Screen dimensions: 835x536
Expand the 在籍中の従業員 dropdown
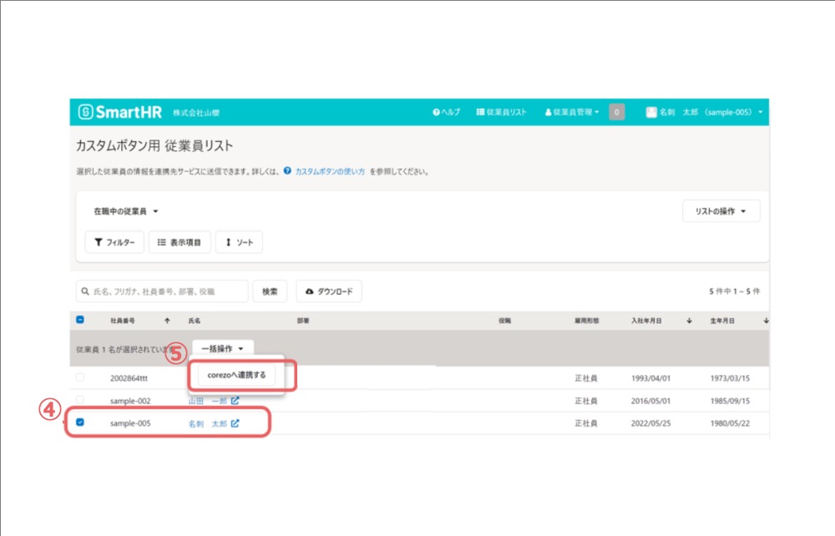pos(126,211)
